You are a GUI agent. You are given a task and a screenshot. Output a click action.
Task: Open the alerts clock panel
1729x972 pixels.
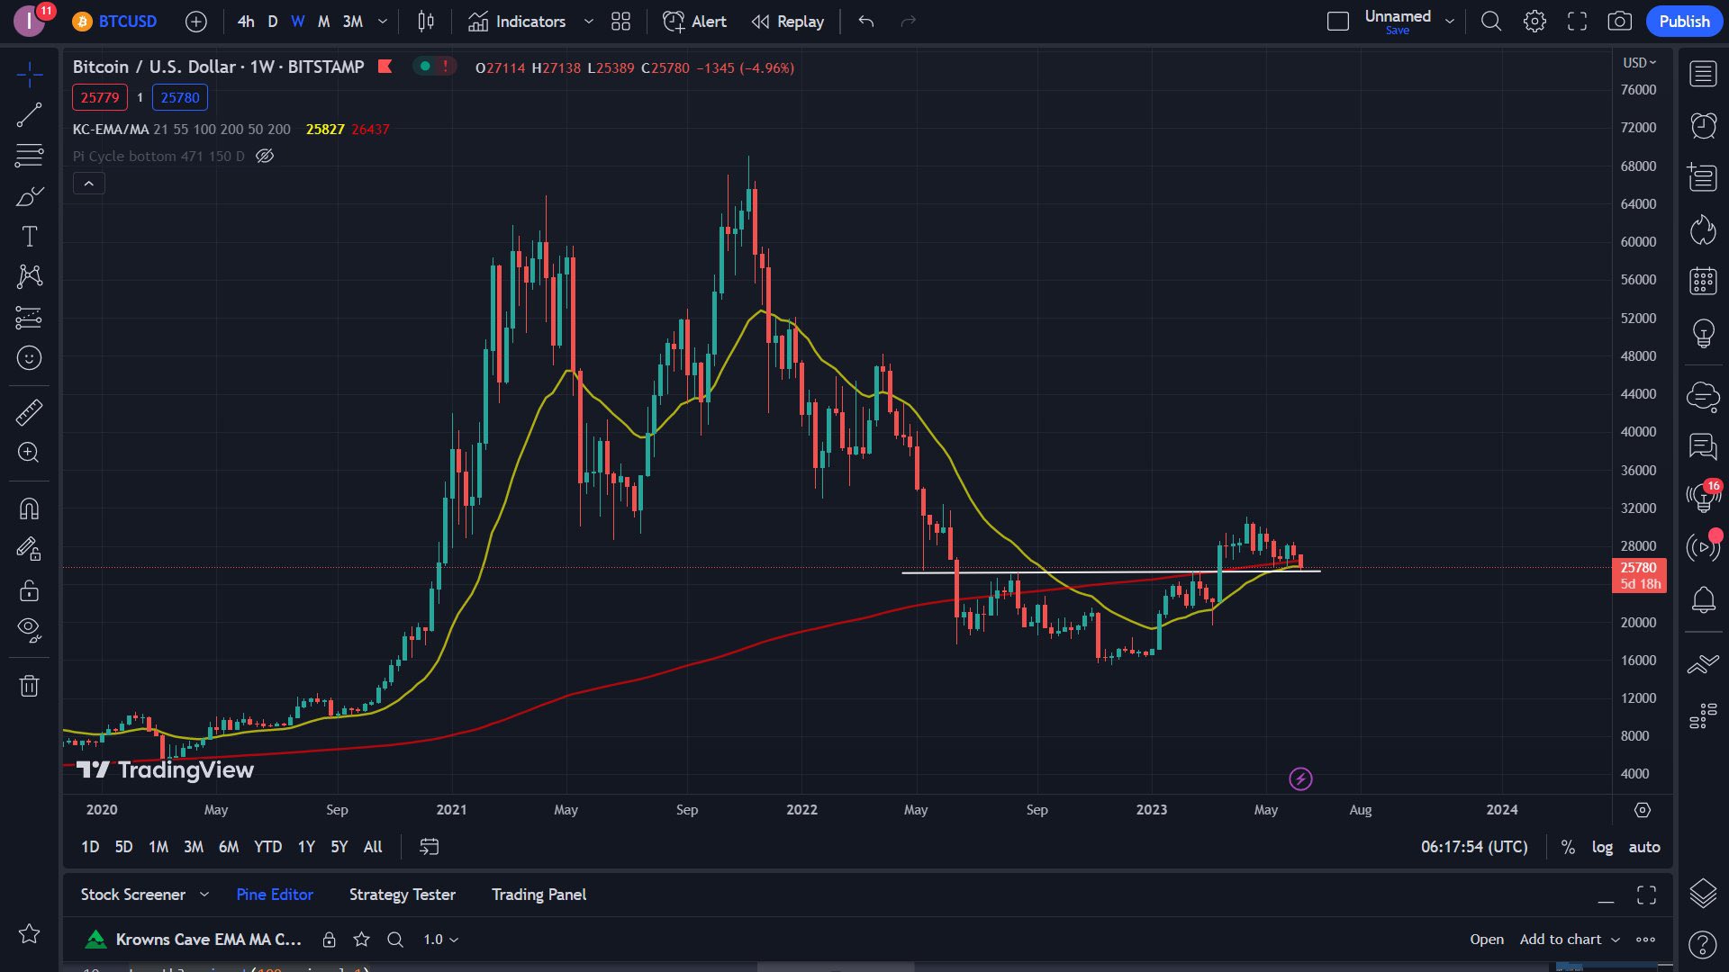[x=1703, y=125]
